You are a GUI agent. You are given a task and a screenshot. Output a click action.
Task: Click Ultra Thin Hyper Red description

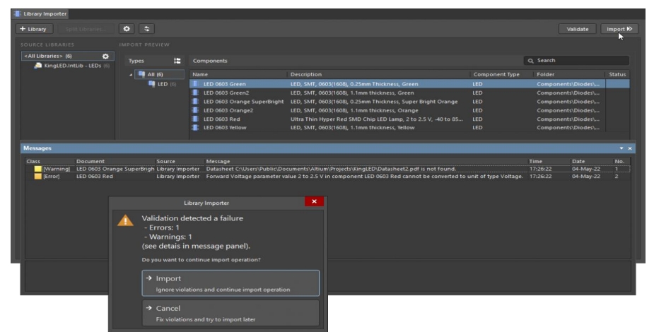[377, 119]
